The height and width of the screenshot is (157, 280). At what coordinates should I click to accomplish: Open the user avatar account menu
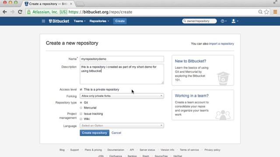pyautogui.click(x=234, y=21)
